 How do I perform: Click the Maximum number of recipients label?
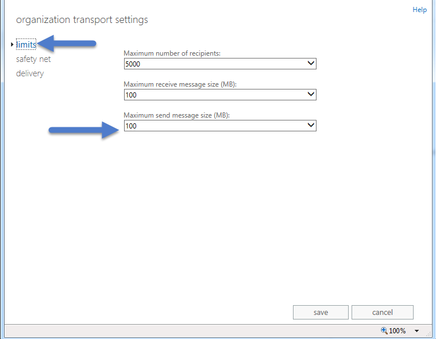pos(172,53)
